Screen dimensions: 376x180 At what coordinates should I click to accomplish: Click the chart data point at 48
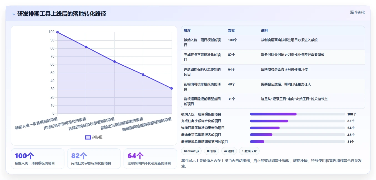[x=143, y=75]
